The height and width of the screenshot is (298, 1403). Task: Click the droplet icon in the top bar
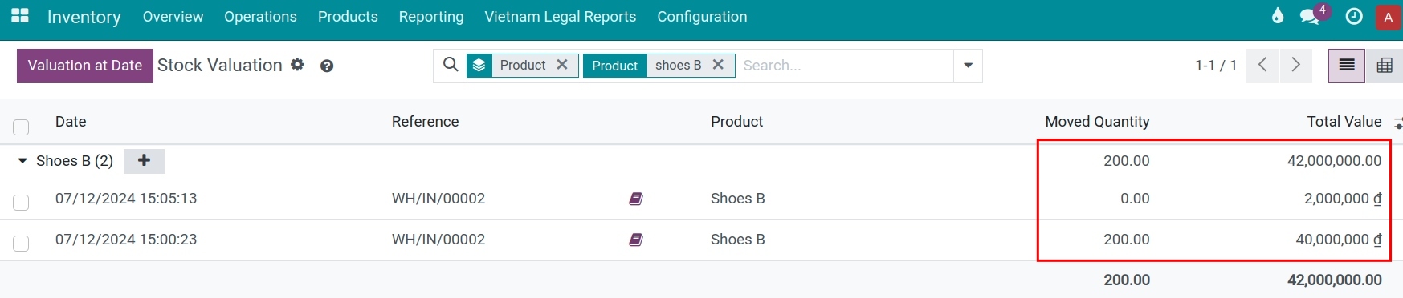click(x=1278, y=16)
